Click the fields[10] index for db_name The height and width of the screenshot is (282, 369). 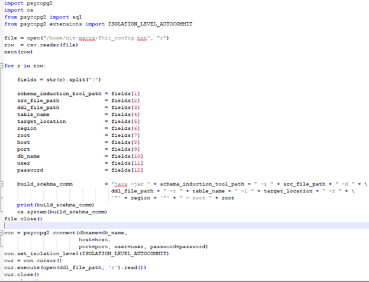[127, 156]
